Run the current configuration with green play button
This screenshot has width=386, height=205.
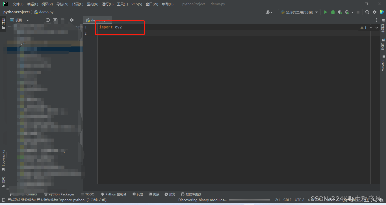tap(326, 12)
